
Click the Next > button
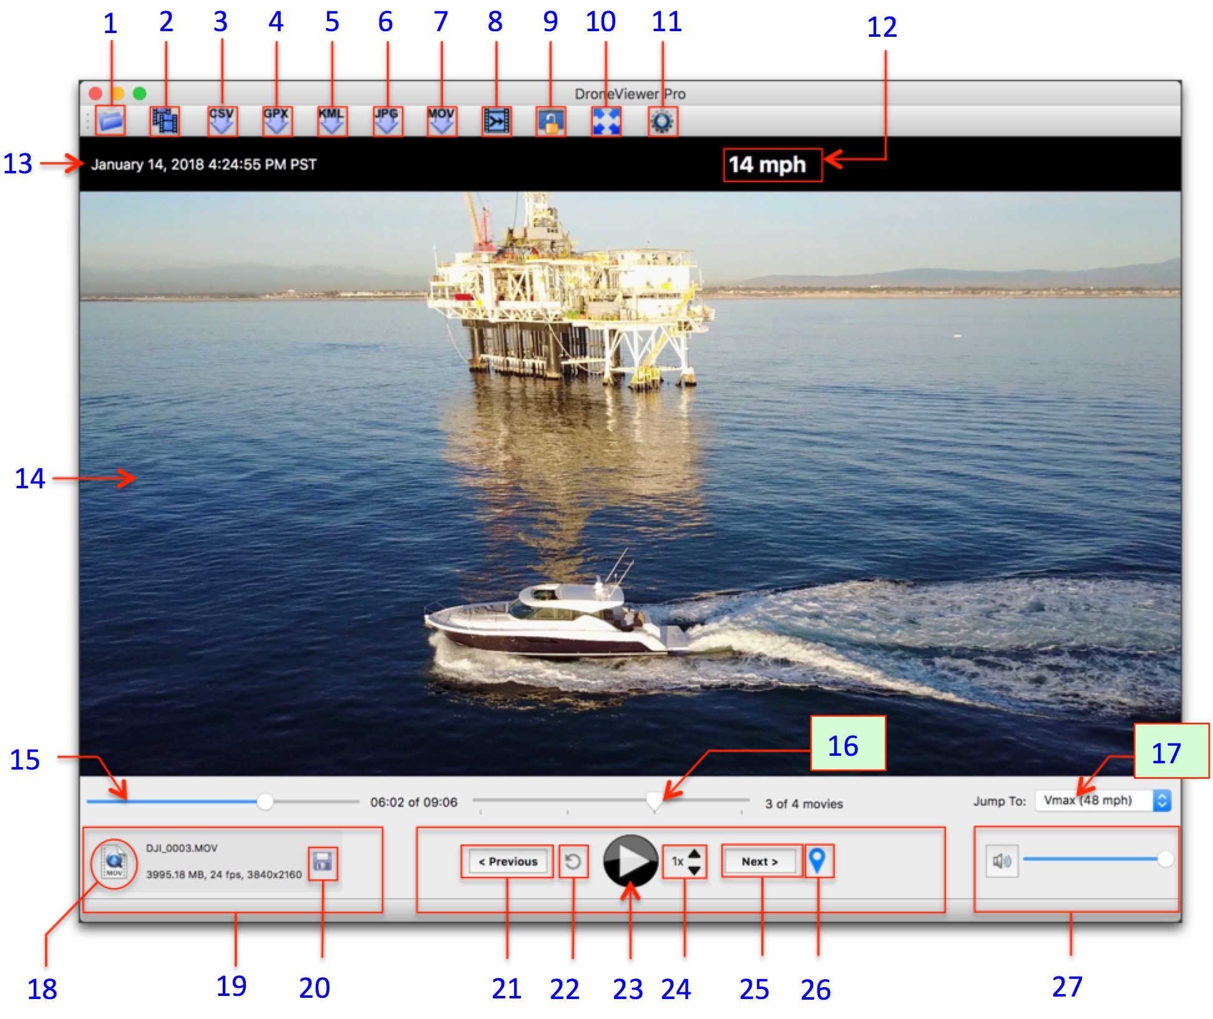[760, 861]
